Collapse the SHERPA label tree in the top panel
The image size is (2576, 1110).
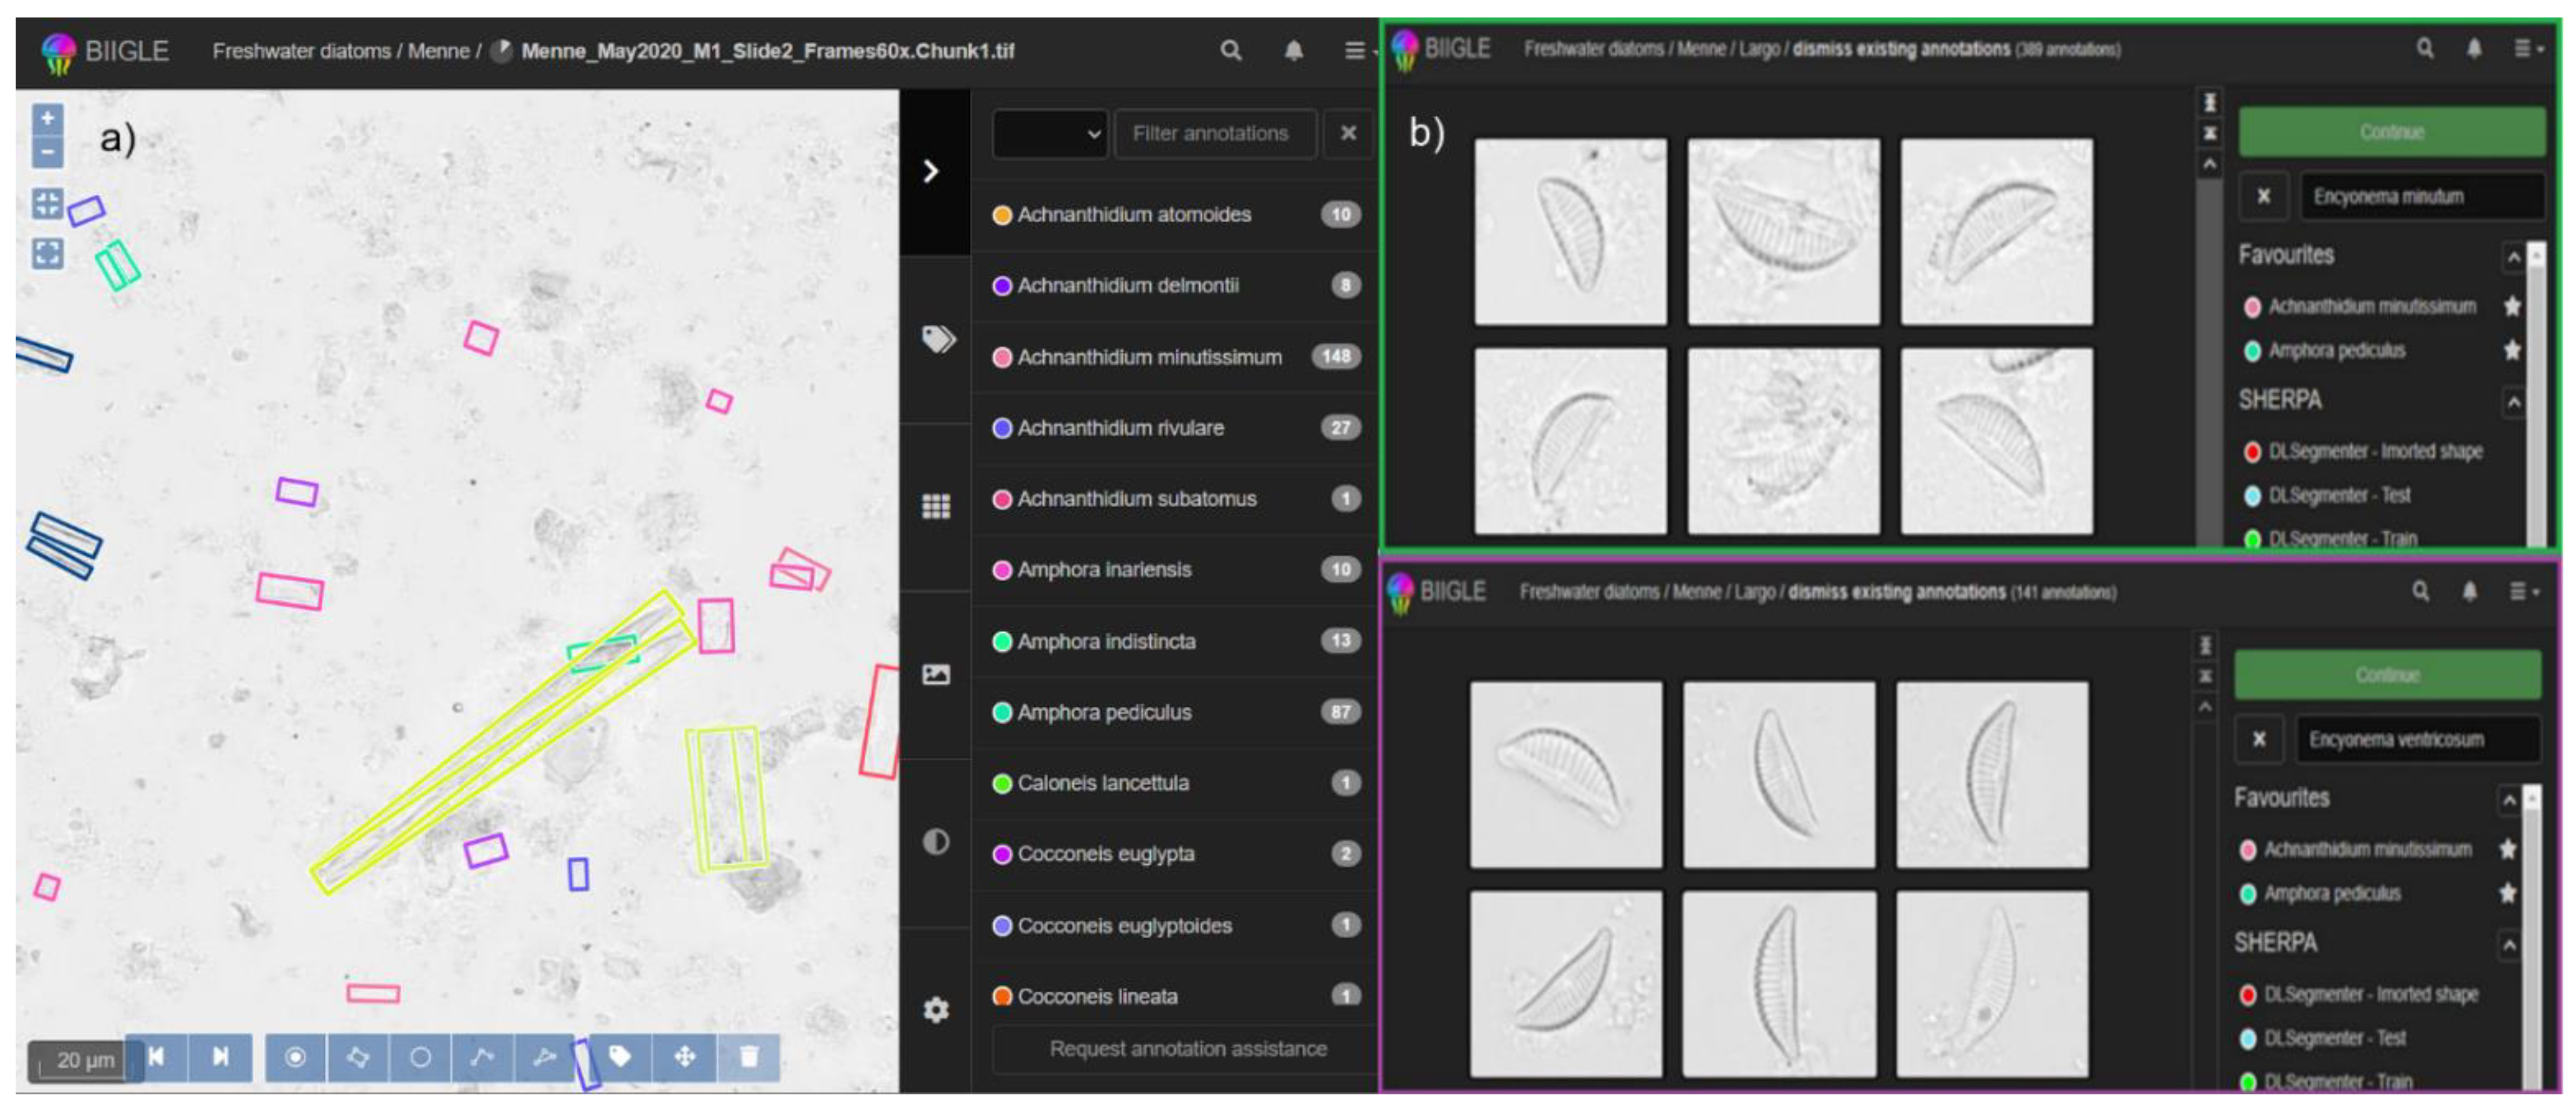tap(2513, 402)
